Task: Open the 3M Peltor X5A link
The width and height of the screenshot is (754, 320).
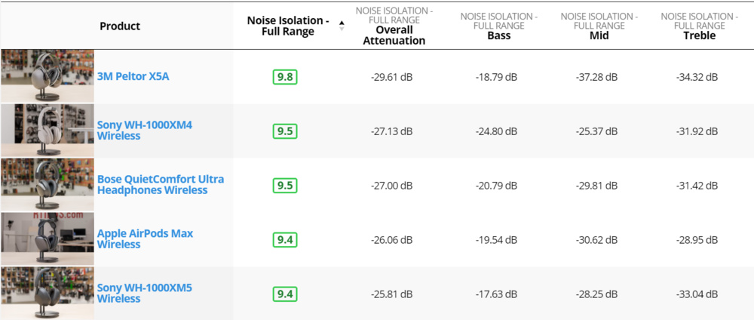Action: pyautogui.click(x=127, y=77)
